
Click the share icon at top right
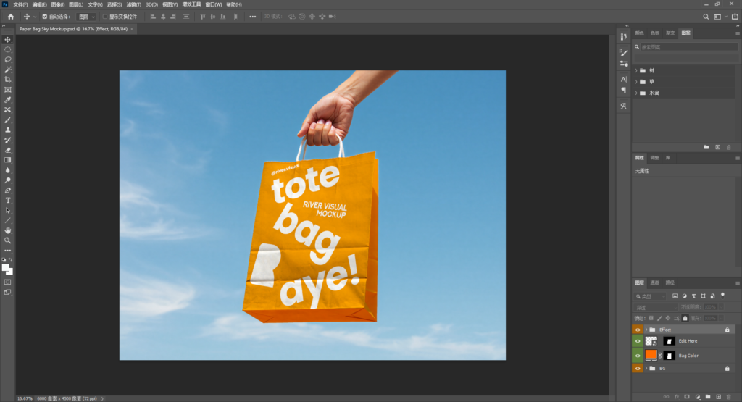click(x=735, y=17)
